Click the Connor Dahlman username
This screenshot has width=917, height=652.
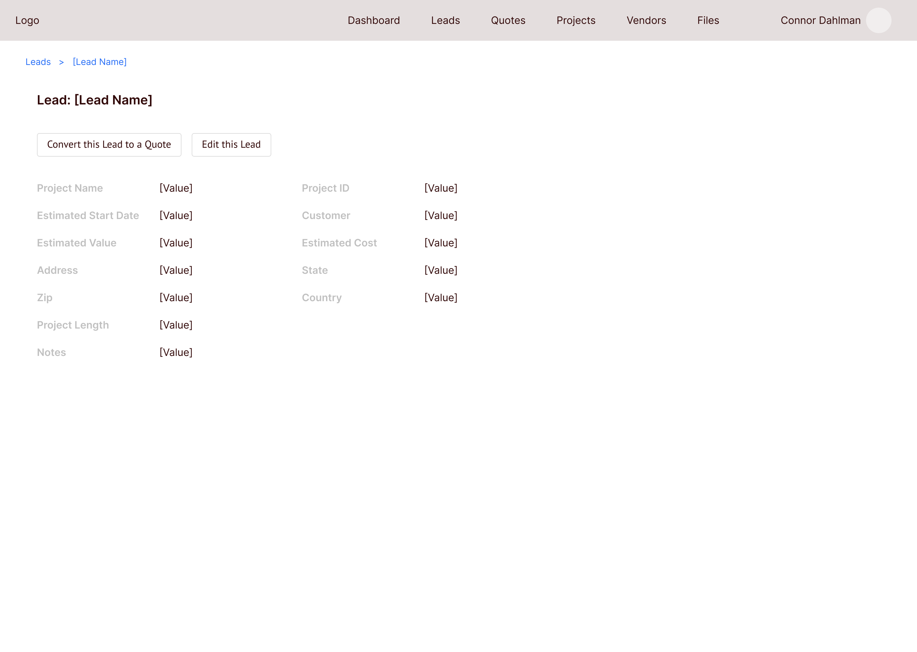click(x=820, y=20)
